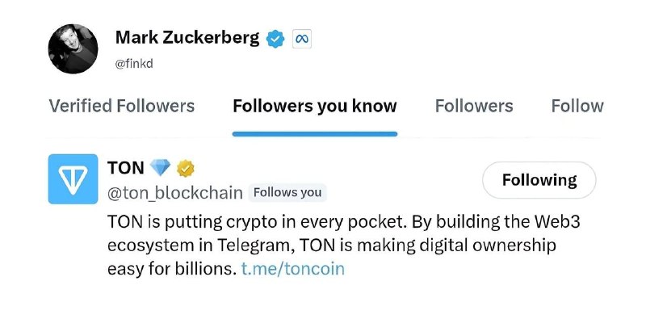
Task: Open the partially visible Follow tab at right
Action: 577,106
